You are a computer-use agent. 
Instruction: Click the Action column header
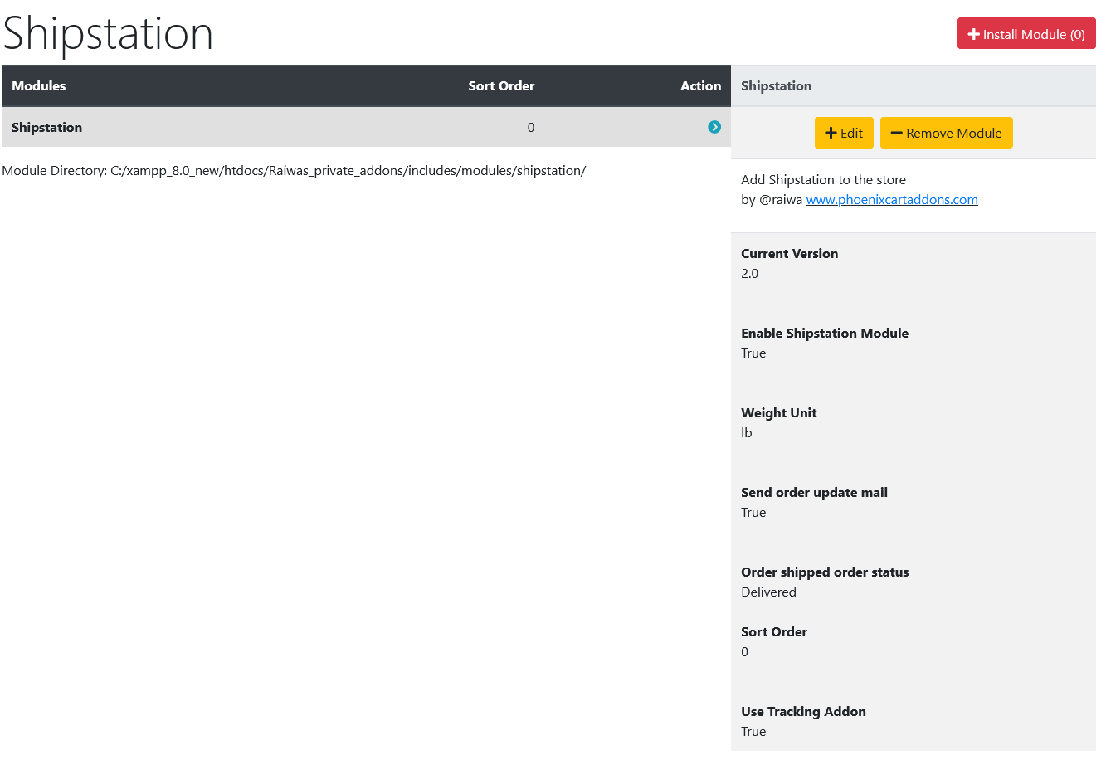pyautogui.click(x=701, y=85)
